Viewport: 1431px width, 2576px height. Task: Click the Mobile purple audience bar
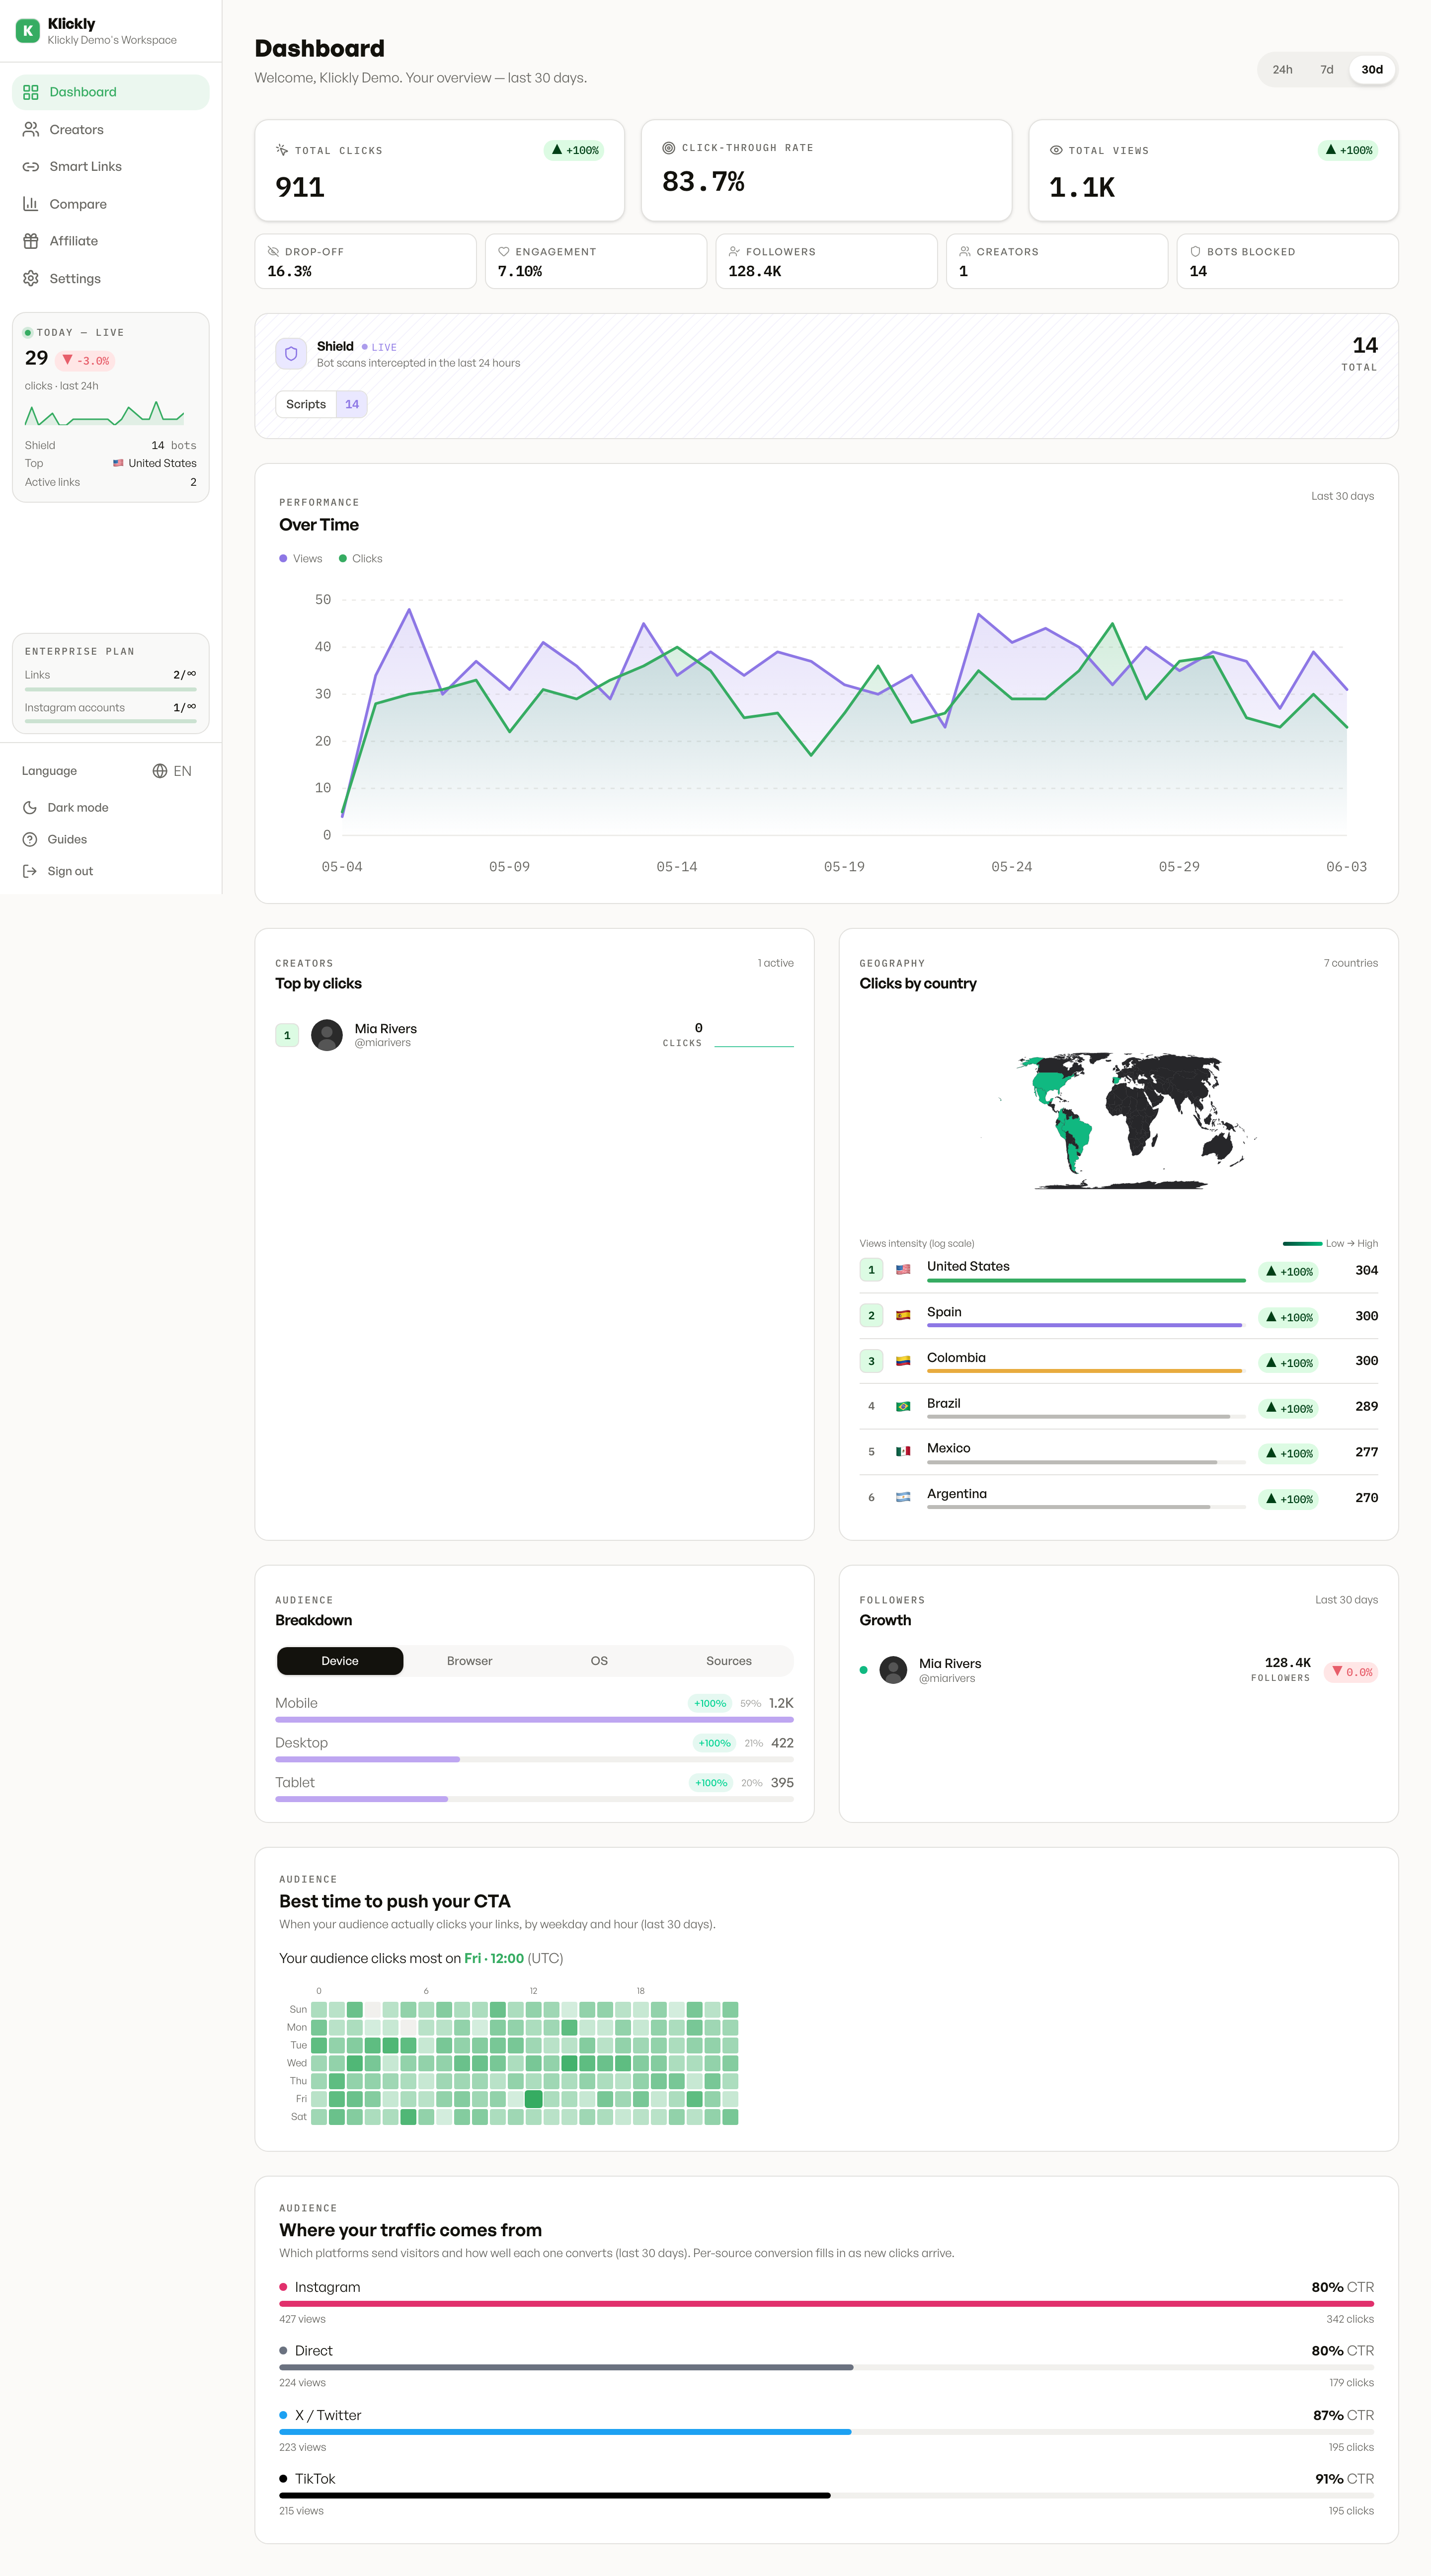[x=534, y=1720]
